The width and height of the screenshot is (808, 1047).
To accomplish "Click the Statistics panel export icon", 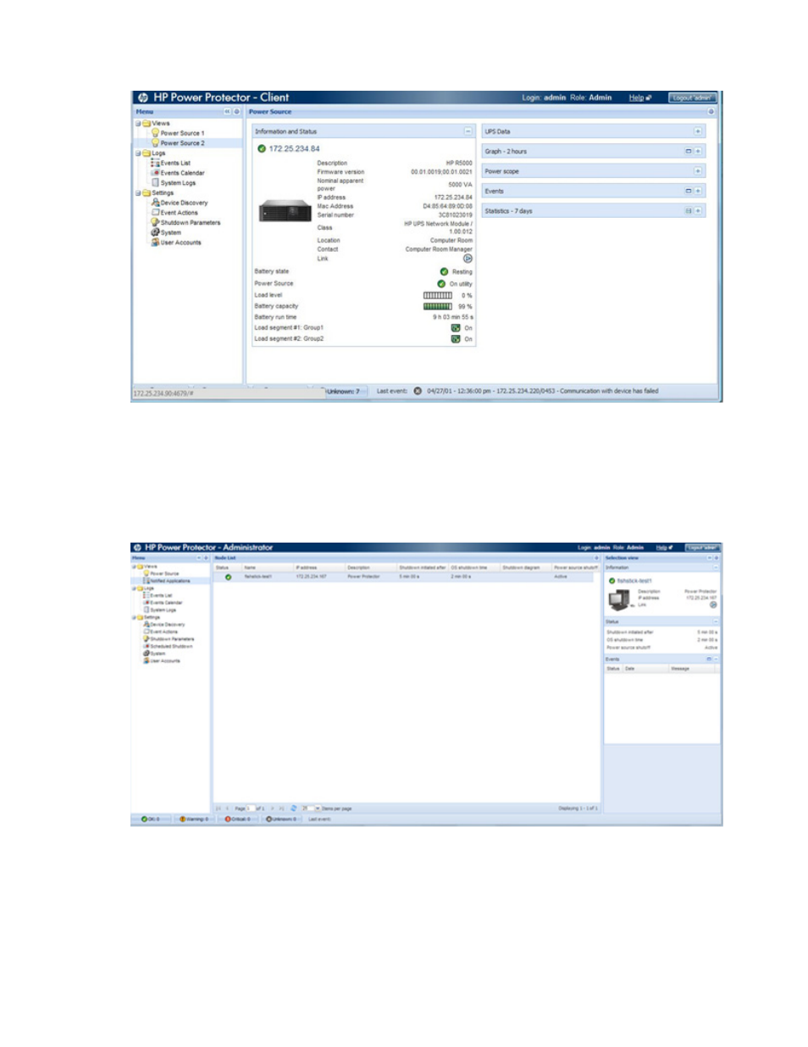I will [689, 211].
